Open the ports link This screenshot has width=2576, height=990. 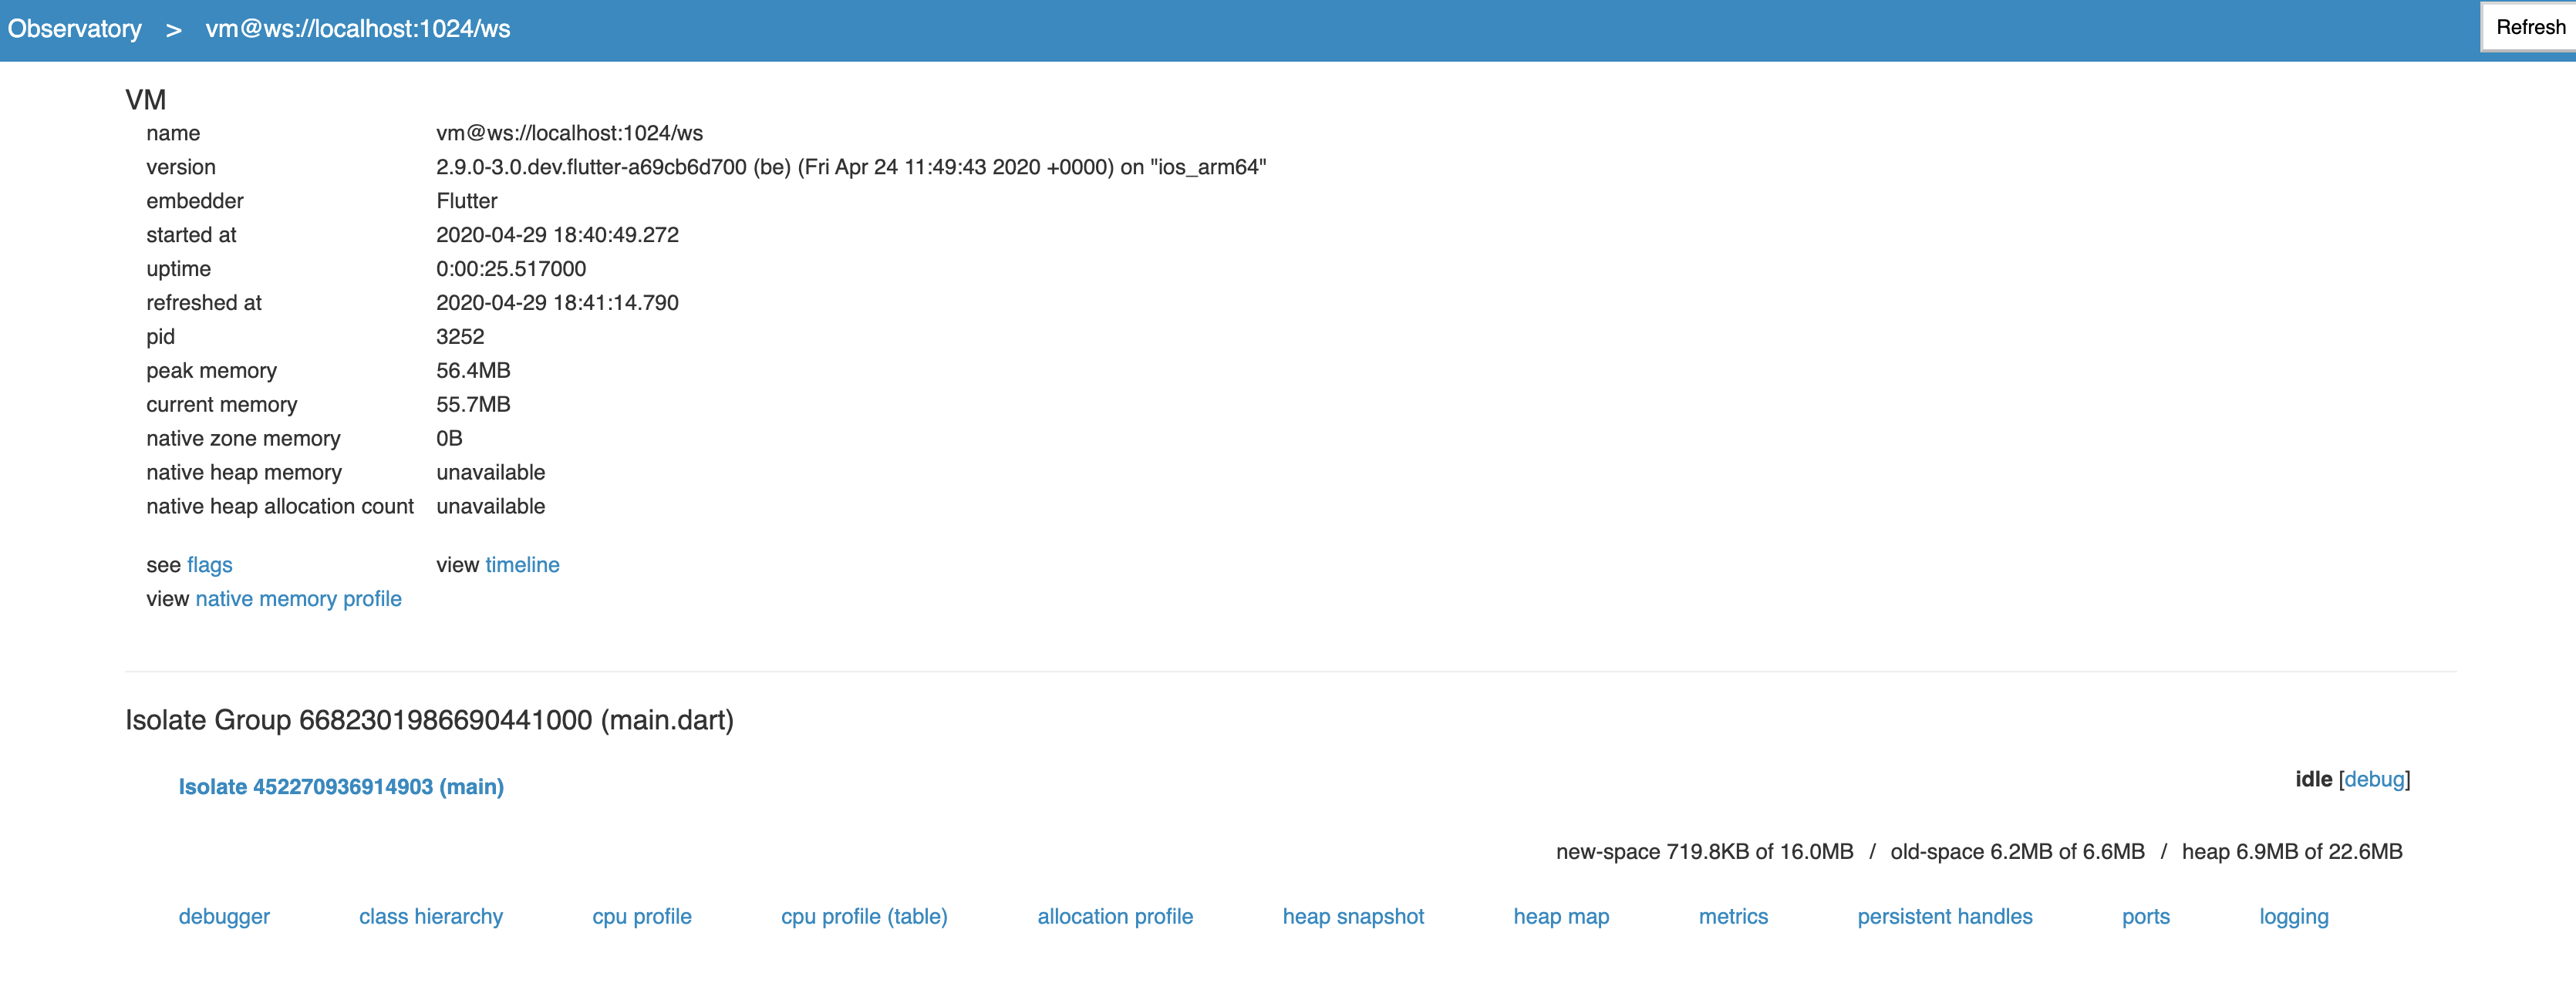(2146, 917)
